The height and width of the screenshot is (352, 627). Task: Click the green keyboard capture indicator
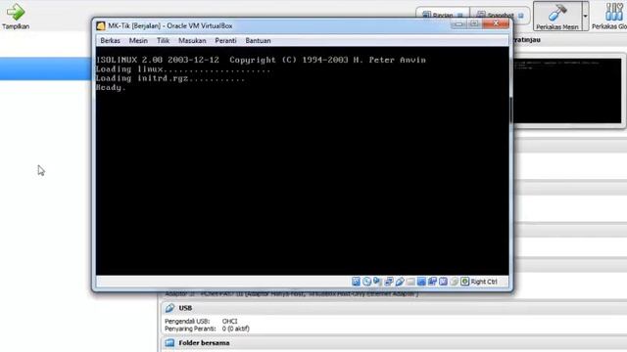(x=464, y=282)
